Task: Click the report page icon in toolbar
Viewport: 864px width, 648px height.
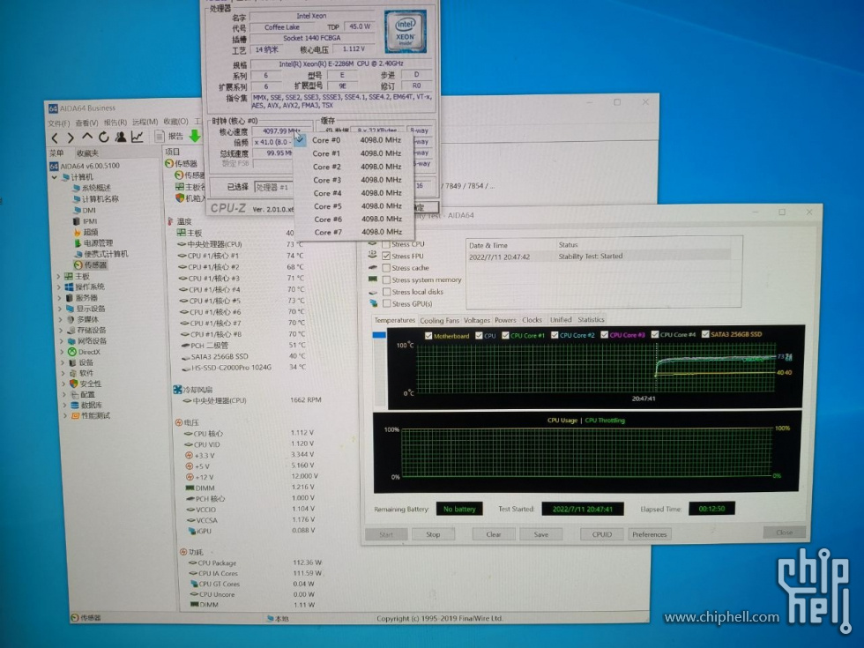Action: point(160,136)
